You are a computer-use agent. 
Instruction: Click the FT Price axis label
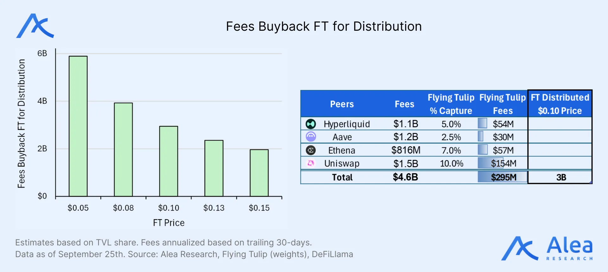[168, 223]
